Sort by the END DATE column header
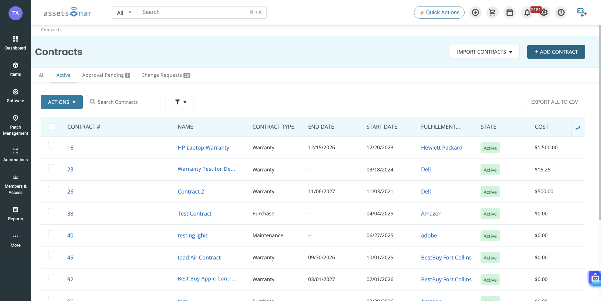Viewport: 601px width, 301px height. tap(321, 127)
